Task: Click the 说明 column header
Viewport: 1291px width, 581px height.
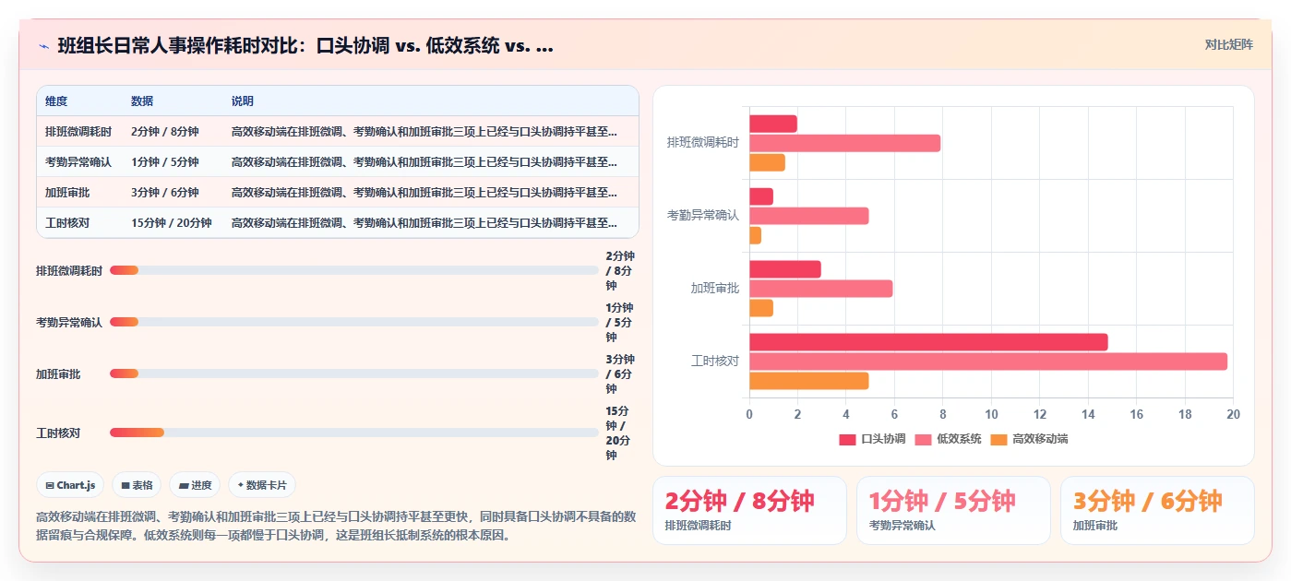Action: click(x=243, y=101)
